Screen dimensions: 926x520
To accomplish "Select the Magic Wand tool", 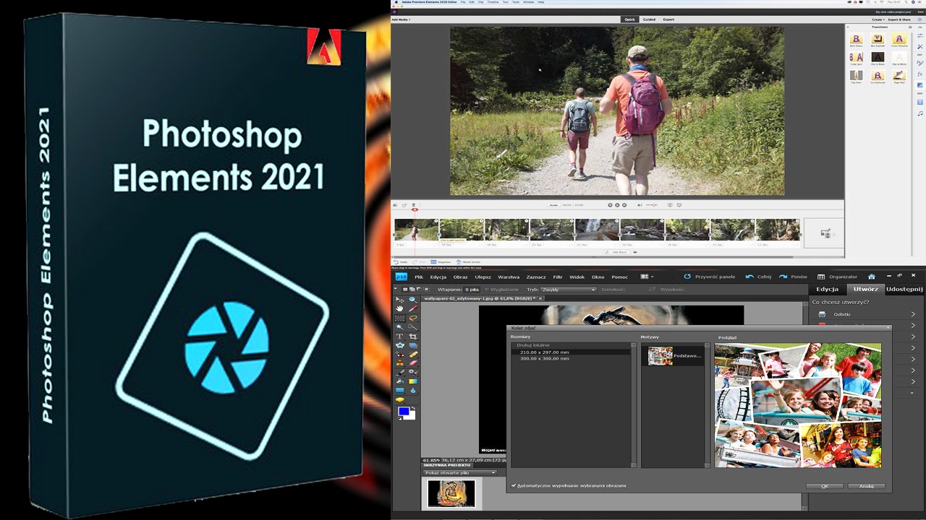I will [399, 327].
